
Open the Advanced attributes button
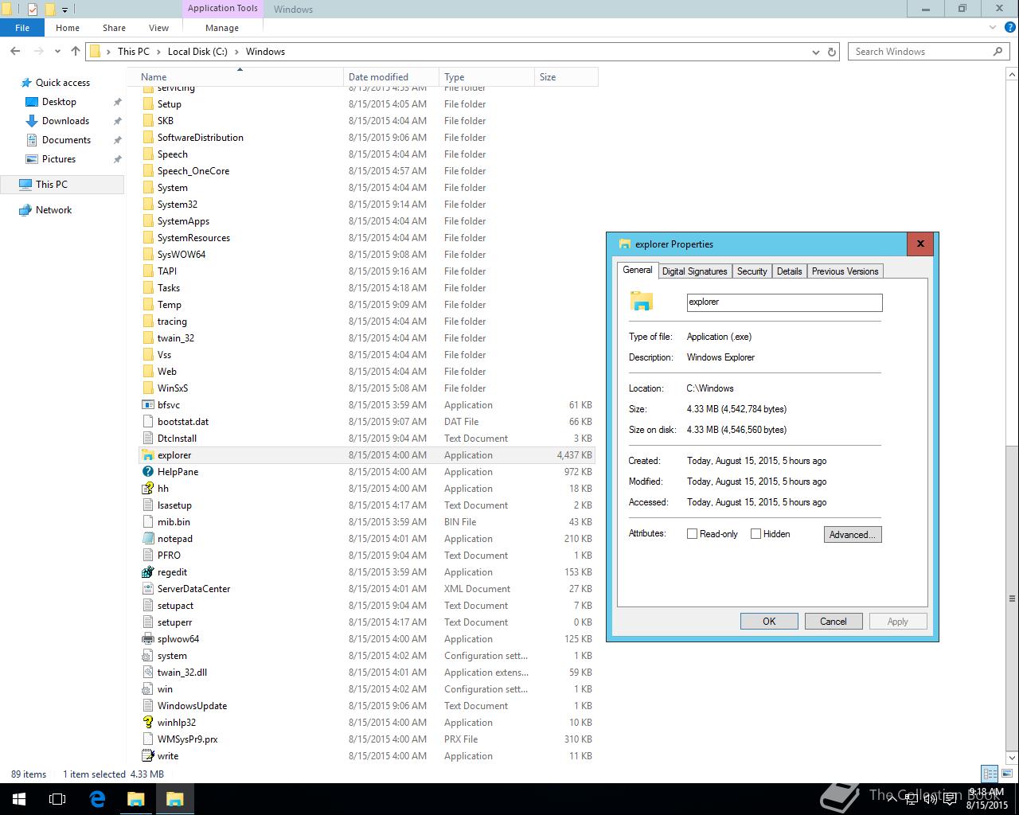point(853,535)
